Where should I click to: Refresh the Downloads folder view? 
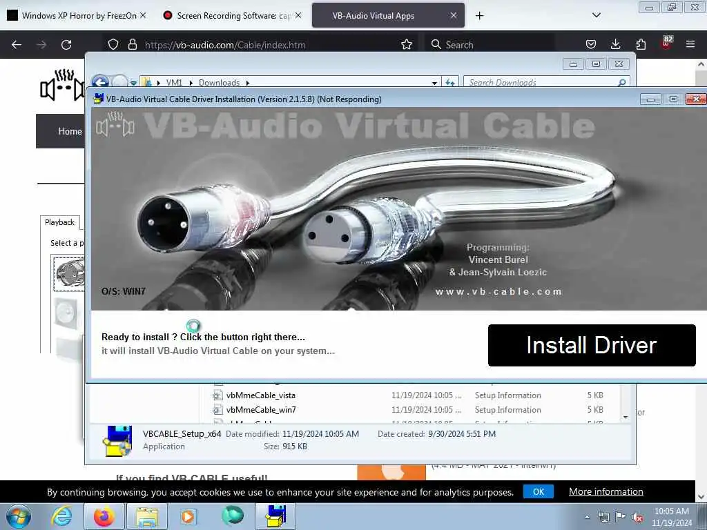tap(450, 83)
